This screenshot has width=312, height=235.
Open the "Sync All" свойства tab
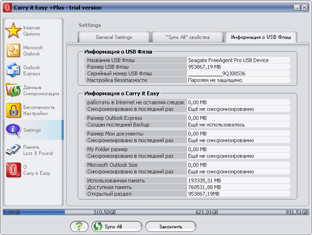[188, 37]
